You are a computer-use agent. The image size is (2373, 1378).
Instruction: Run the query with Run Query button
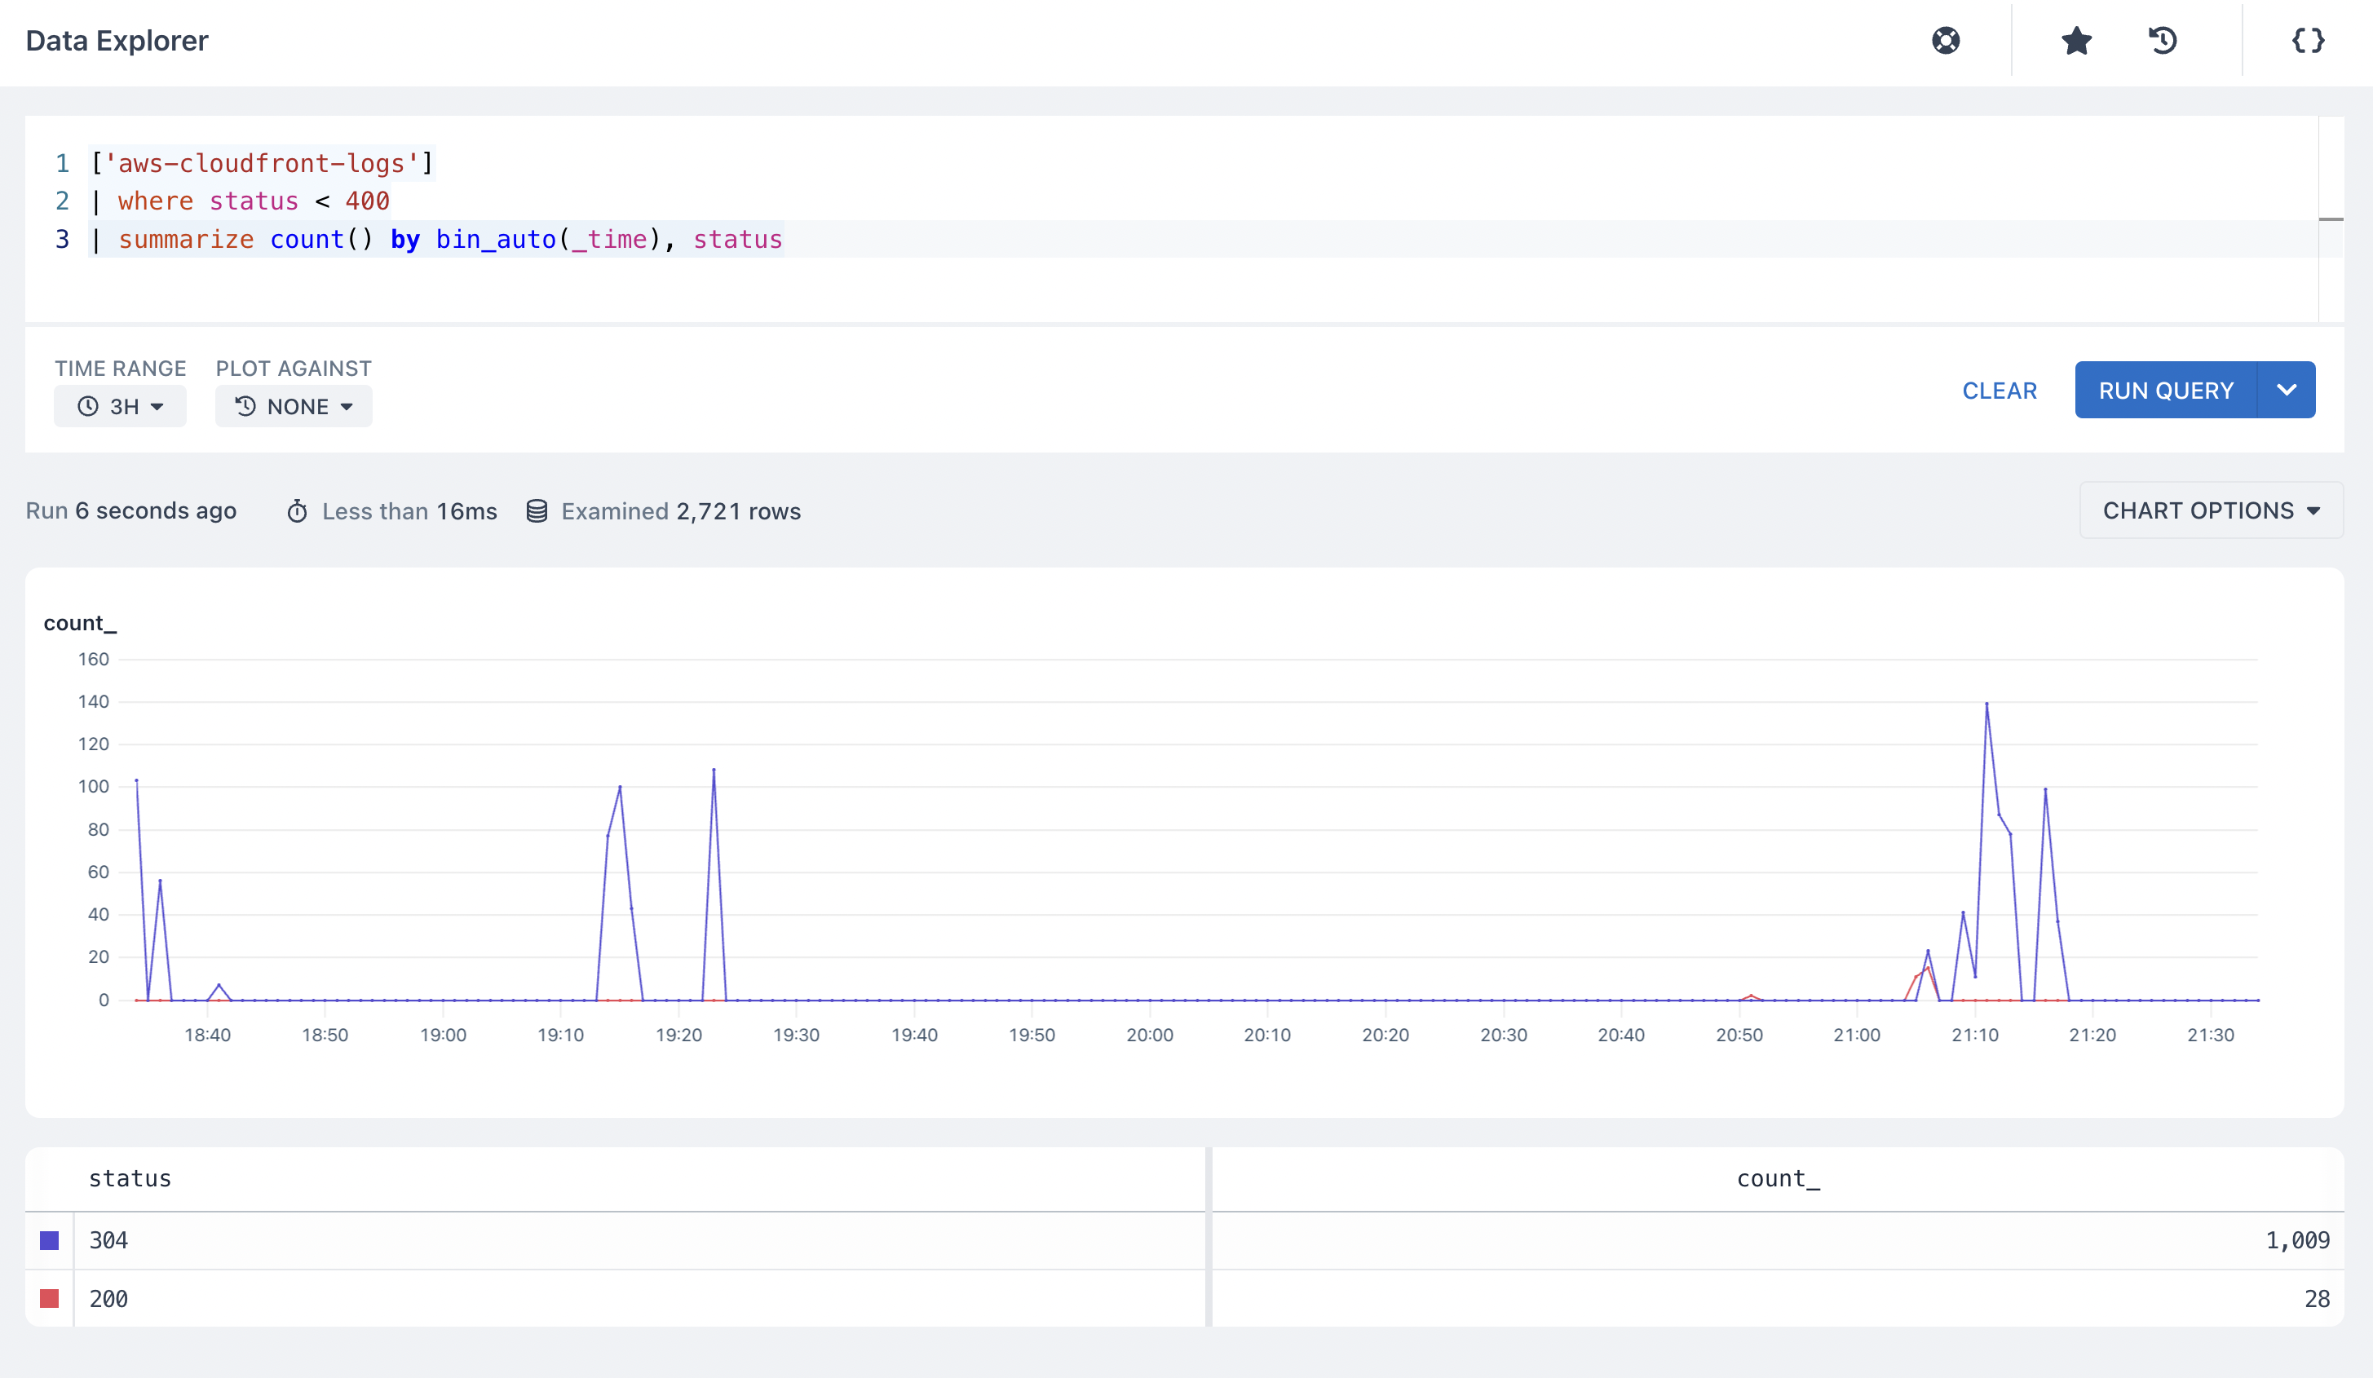tap(2166, 390)
